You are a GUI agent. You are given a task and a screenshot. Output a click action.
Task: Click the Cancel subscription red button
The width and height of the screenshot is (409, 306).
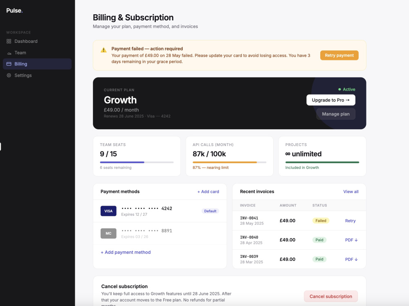point(331,296)
